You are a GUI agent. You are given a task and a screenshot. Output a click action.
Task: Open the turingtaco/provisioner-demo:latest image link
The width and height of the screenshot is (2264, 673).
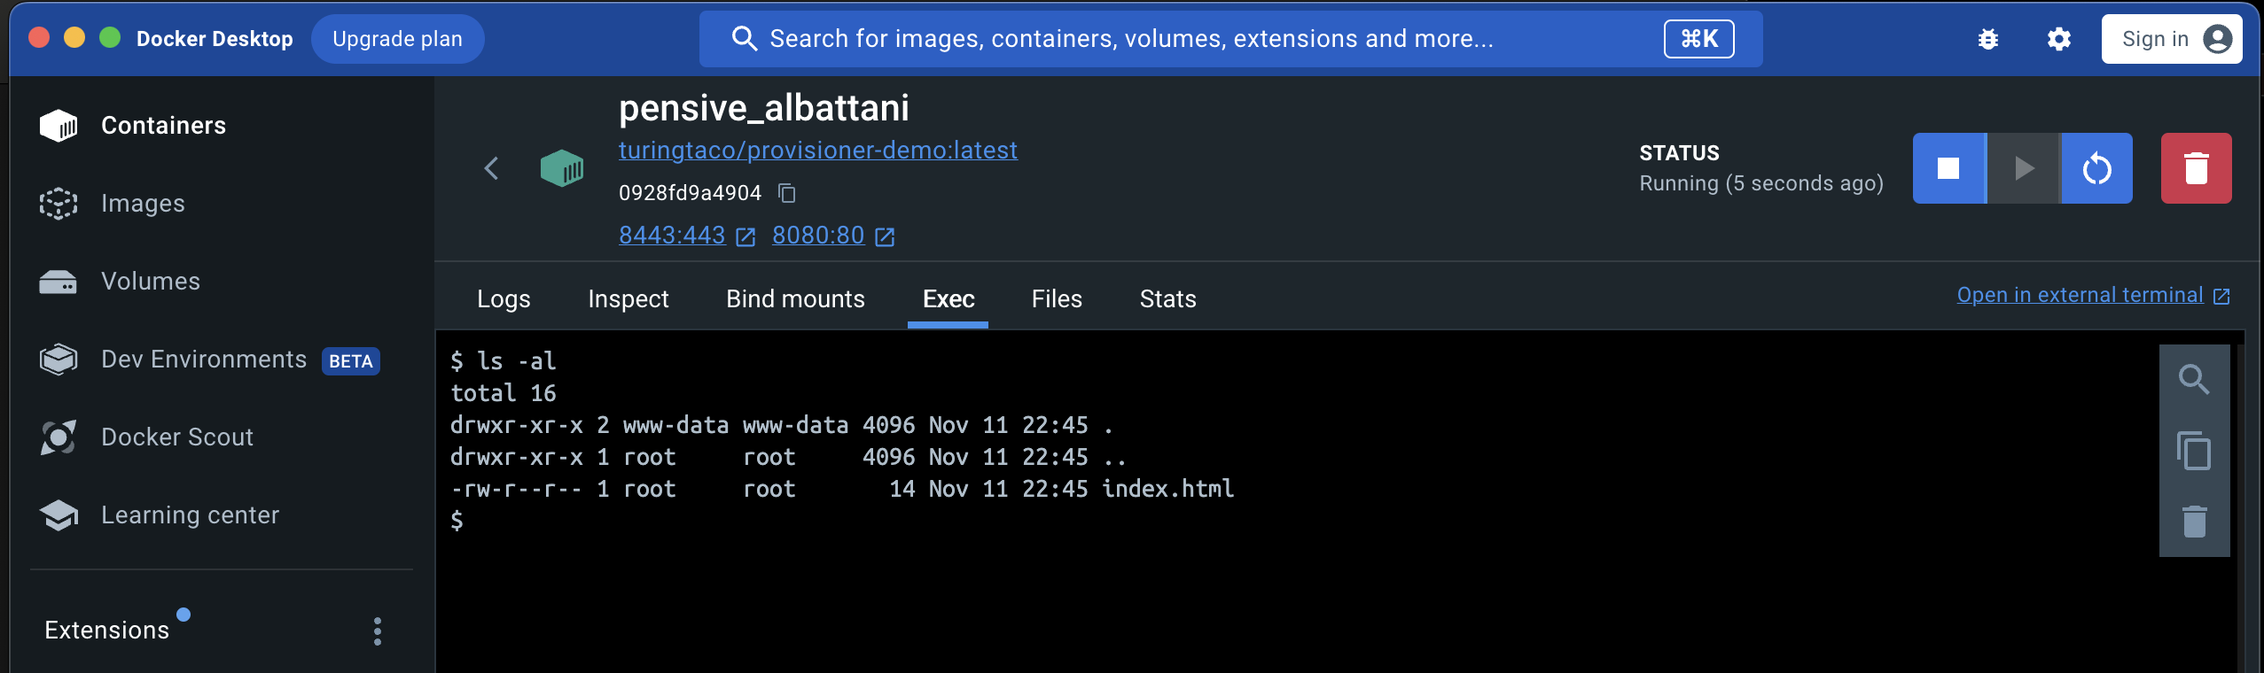tap(817, 151)
